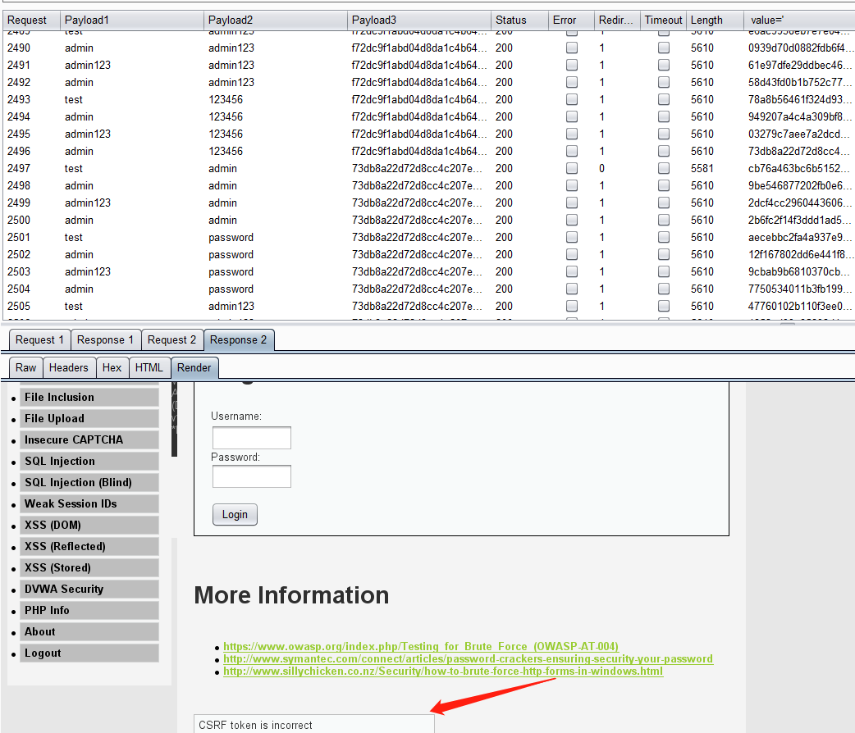
Task: Toggle Error checkbox in request 2497 row
Action: 571,168
